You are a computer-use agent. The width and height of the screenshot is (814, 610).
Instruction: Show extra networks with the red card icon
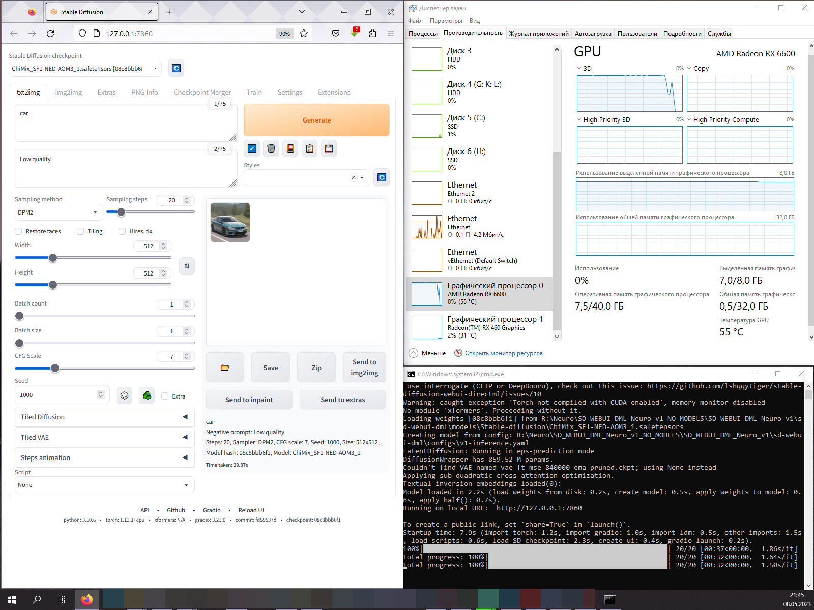point(290,148)
